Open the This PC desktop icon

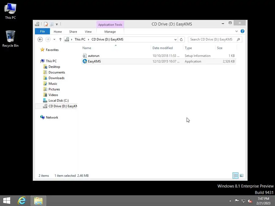click(10, 11)
